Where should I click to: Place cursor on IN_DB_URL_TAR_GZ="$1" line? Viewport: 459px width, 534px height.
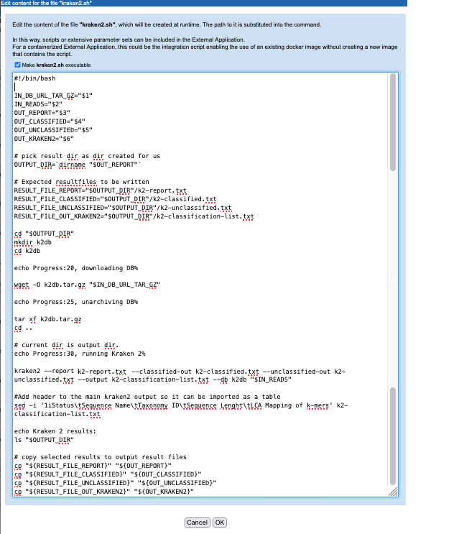[53, 96]
